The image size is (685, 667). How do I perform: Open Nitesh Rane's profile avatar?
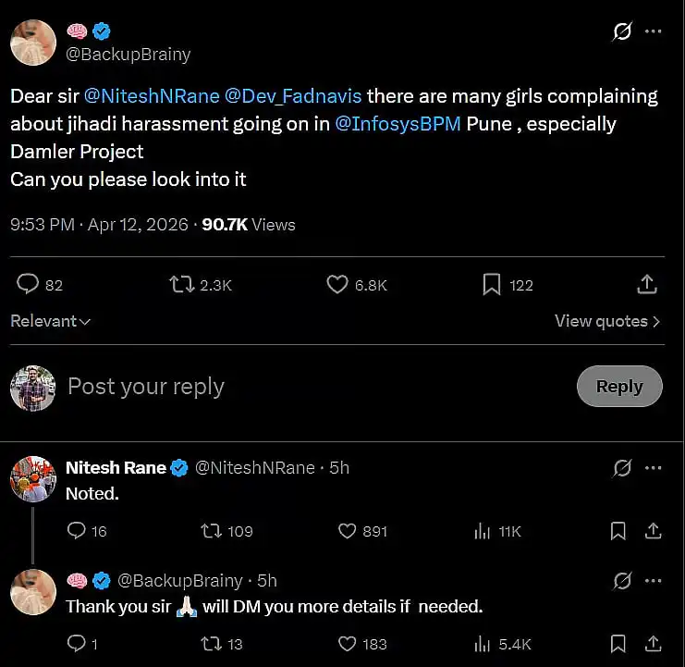point(33,479)
